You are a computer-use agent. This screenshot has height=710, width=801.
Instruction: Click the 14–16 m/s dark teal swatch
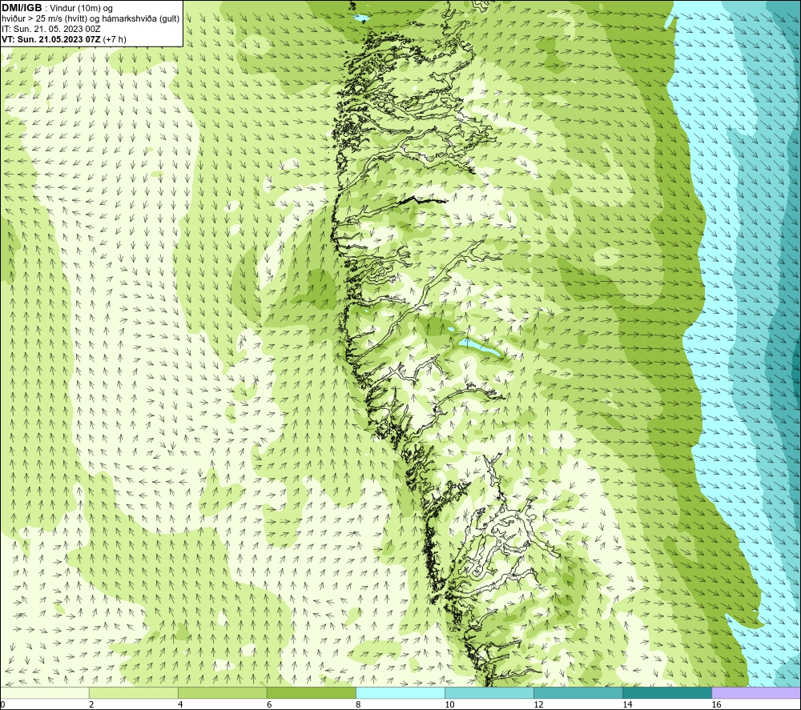[667, 692]
